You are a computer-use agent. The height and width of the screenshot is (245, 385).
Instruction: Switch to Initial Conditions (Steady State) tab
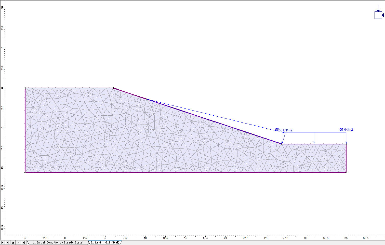tap(58, 243)
